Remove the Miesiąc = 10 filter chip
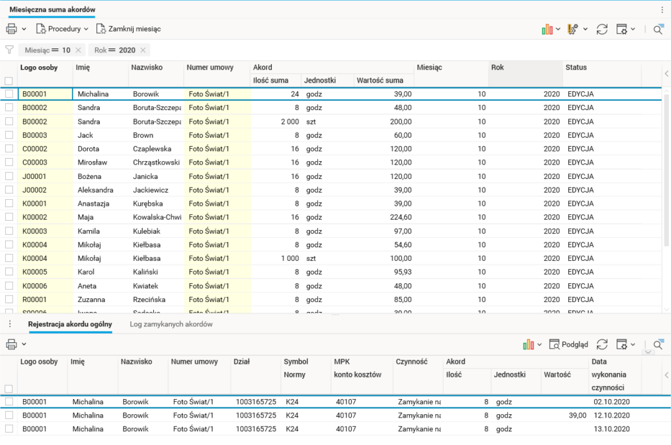Screen dimensions: 671x445 click(79, 50)
